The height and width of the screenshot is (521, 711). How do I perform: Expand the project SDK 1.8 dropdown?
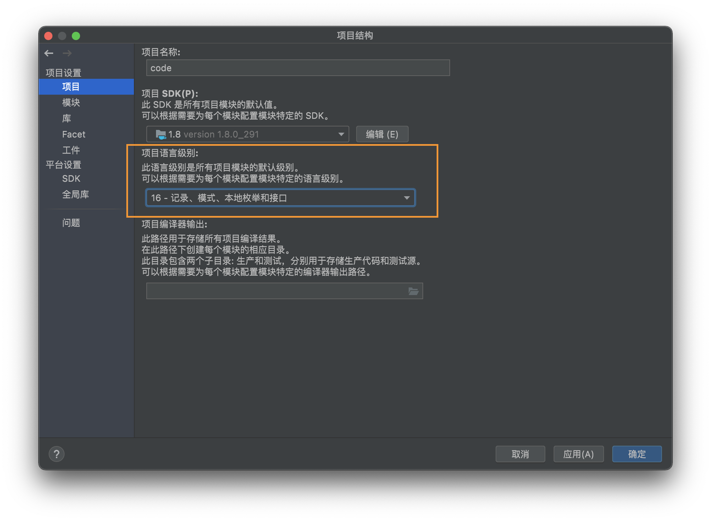point(247,134)
